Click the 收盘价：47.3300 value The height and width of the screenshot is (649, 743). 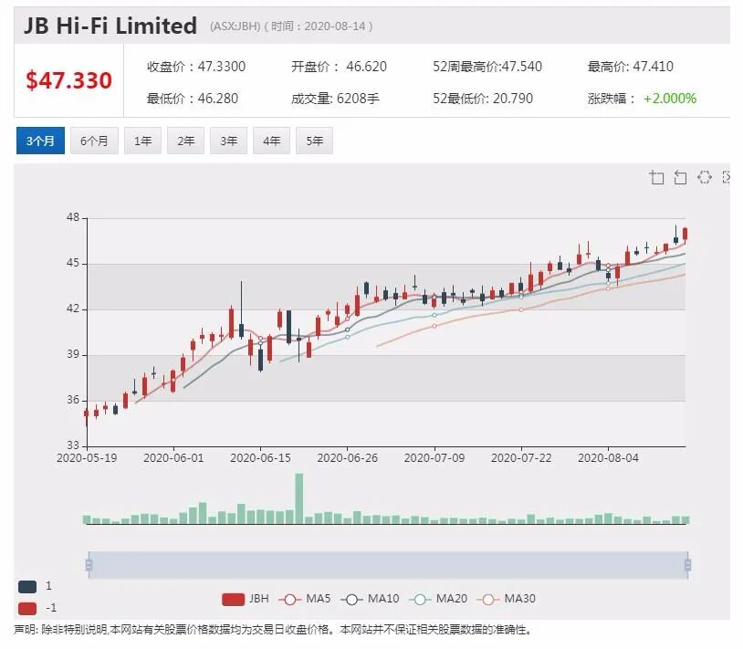(196, 67)
